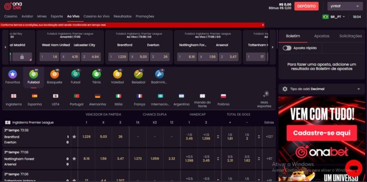Select the Favoritos star icon

(x=12, y=74)
